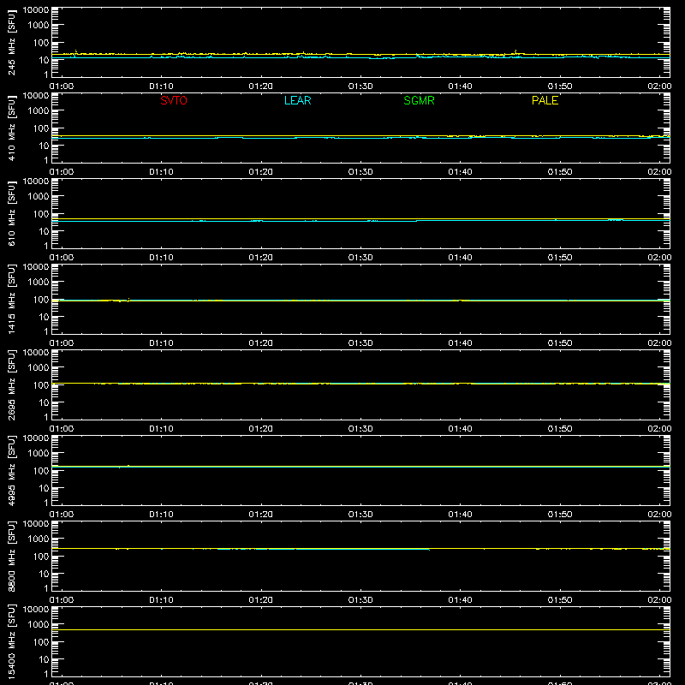The height and width of the screenshot is (685, 685).
Task: Click the 1000 y-axis value on 410 MHz plot
Action: pos(39,111)
